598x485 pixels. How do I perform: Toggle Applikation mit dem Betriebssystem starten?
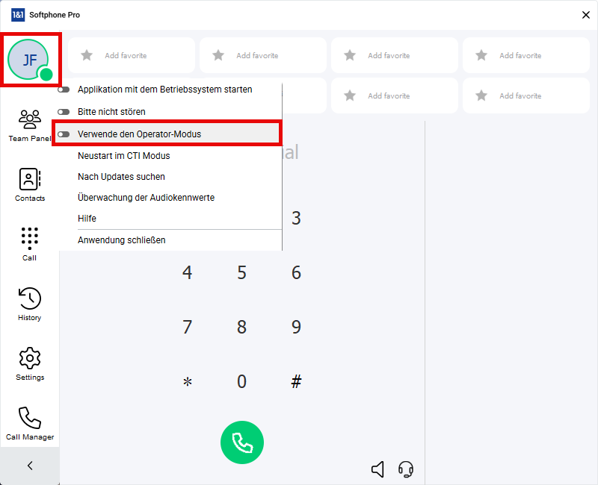click(x=64, y=90)
